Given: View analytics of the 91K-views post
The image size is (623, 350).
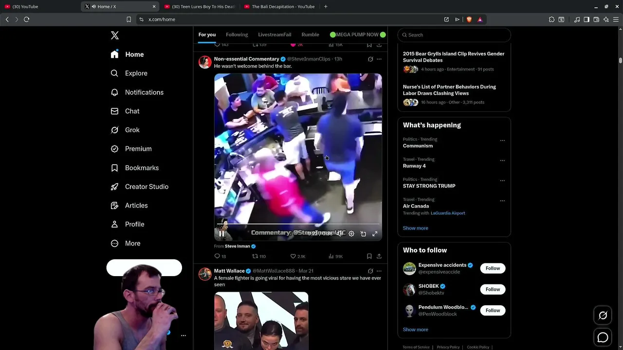Looking at the screenshot, I should click(x=335, y=256).
